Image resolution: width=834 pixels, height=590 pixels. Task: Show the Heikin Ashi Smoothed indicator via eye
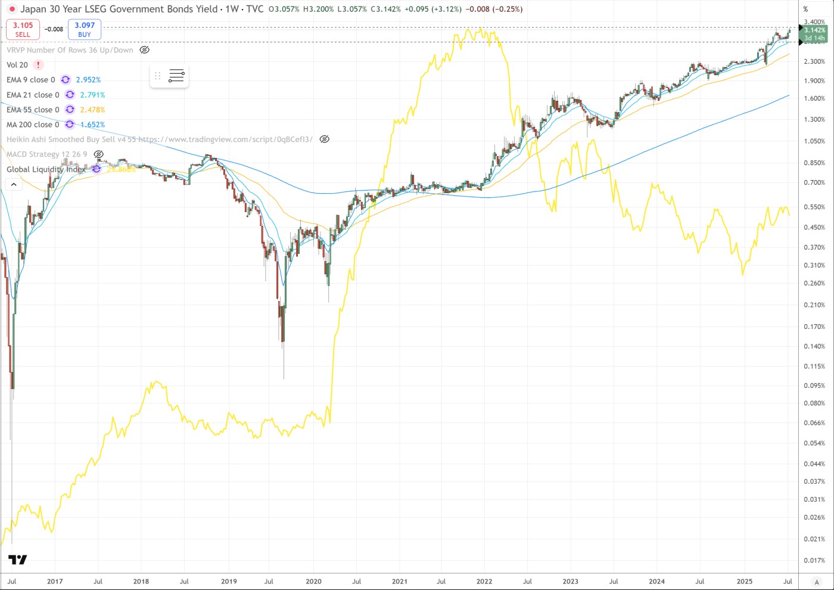[324, 139]
